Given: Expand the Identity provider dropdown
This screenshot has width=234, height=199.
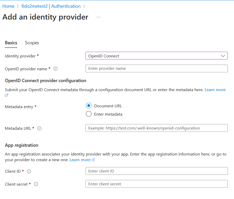Looking at the screenshot, I should [x=156, y=56].
